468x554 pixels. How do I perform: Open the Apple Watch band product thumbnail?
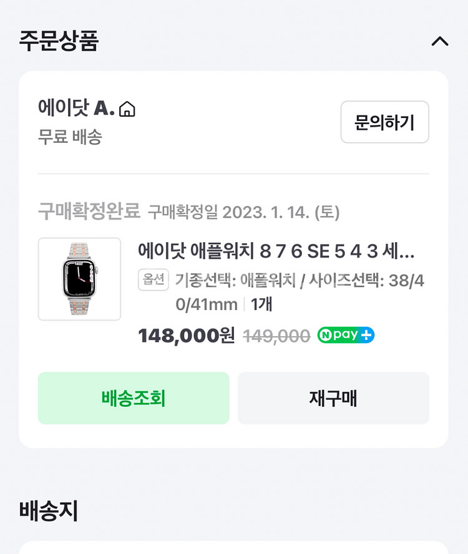pos(79,279)
